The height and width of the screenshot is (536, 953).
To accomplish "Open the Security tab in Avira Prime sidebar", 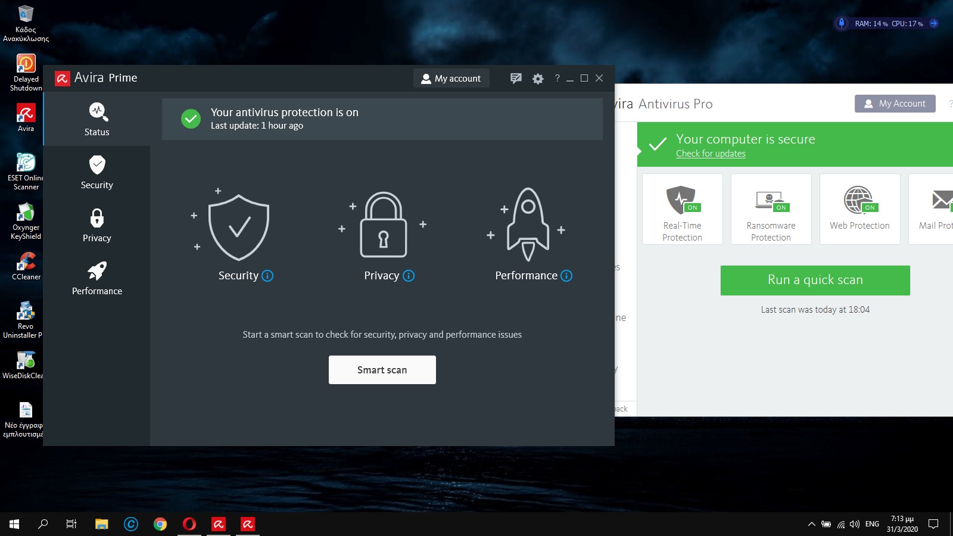I will tap(97, 172).
